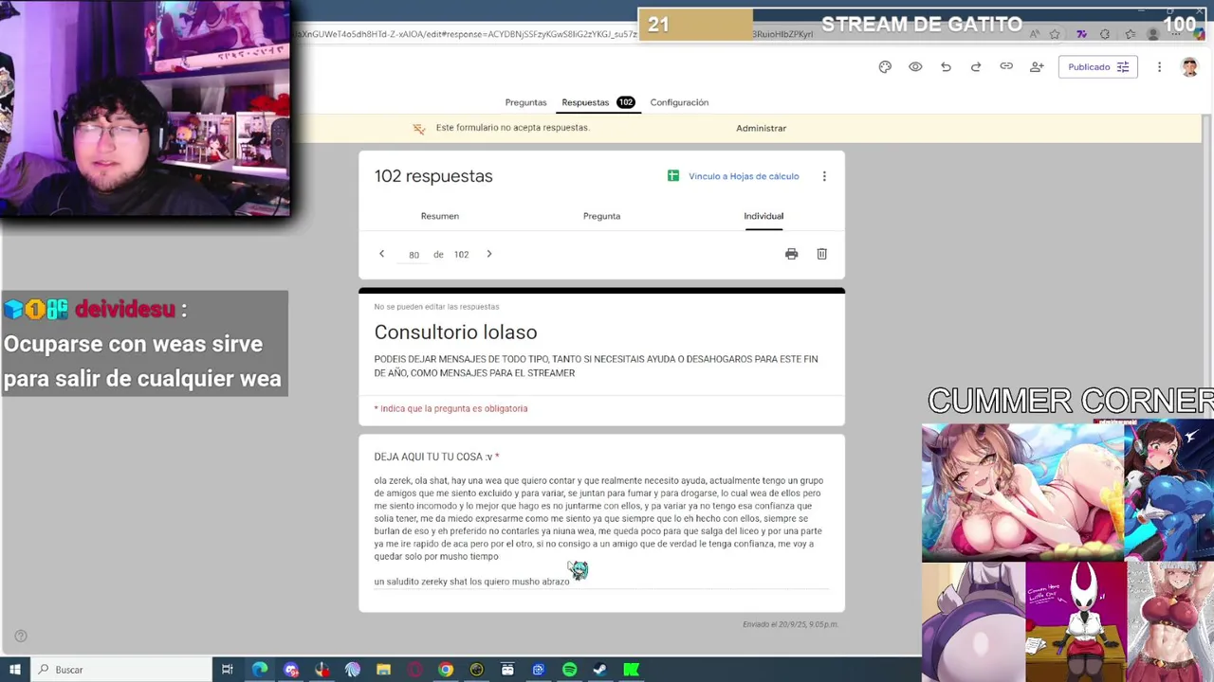Screen dimensions: 1214x682
Task: Open File Explorer from the taskbar
Action: tap(383, 670)
